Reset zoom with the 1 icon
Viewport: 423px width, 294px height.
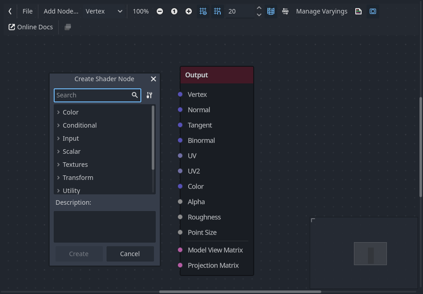click(x=174, y=11)
